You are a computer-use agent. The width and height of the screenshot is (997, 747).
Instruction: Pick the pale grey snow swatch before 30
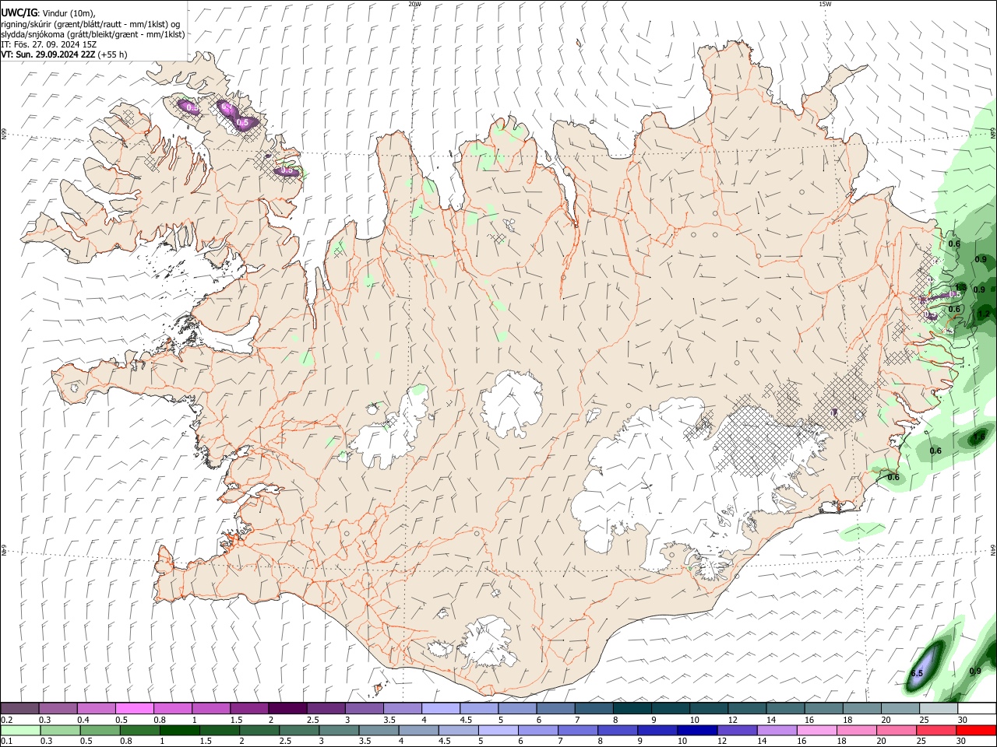point(939,708)
